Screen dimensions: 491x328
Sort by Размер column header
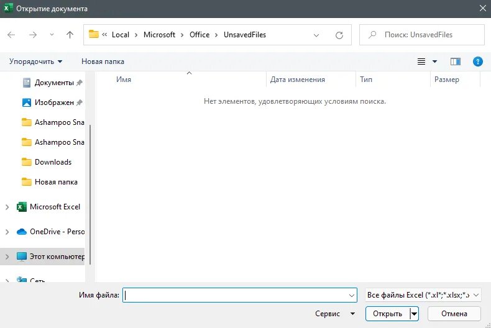click(446, 80)
